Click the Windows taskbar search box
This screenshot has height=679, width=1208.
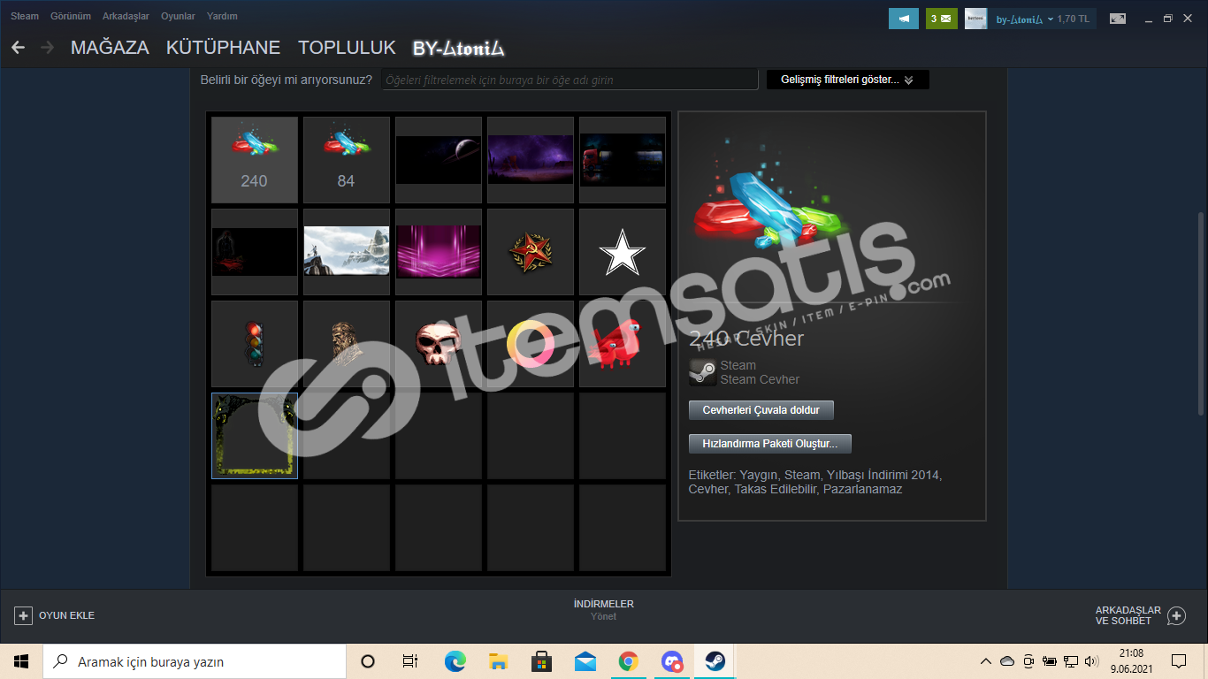point(195,661)
